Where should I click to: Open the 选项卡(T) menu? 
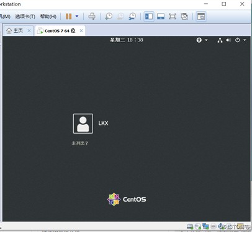point(25,16)
